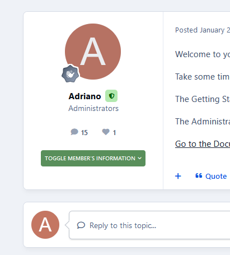Click the Welcome to post text line
Image resolution: width=230 pixels, height=255 pixels.
click(x=203, y=54)
